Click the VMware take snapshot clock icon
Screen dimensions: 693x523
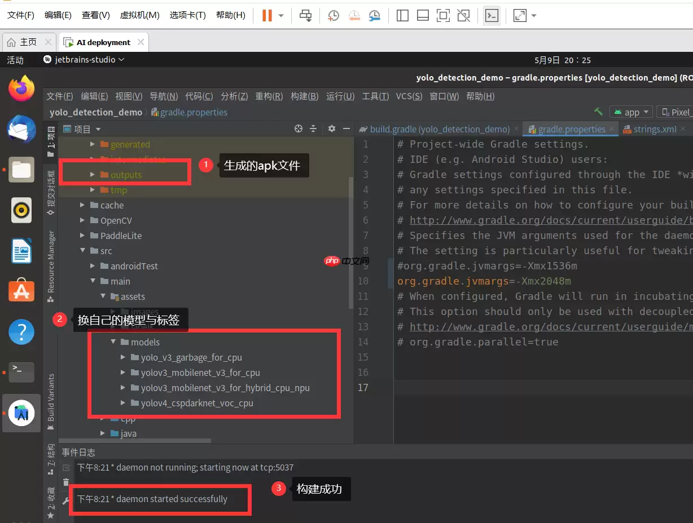334,16
